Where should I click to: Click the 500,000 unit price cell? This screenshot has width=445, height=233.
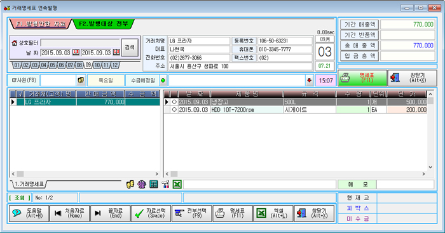click(x=407, y=102)
